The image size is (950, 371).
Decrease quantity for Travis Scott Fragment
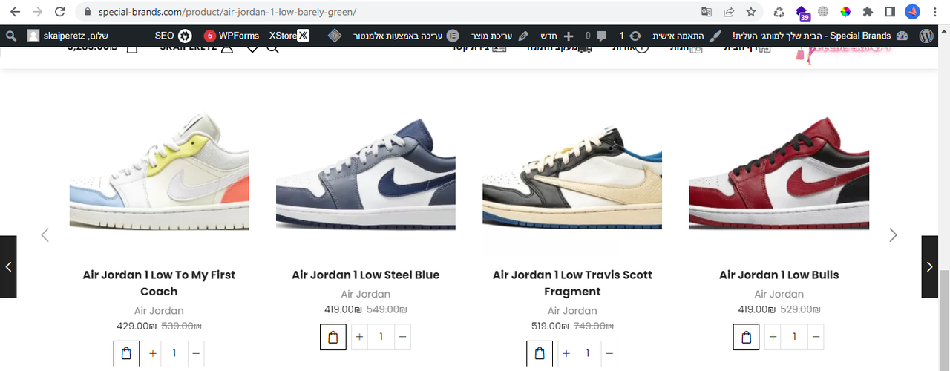(609, 353)
